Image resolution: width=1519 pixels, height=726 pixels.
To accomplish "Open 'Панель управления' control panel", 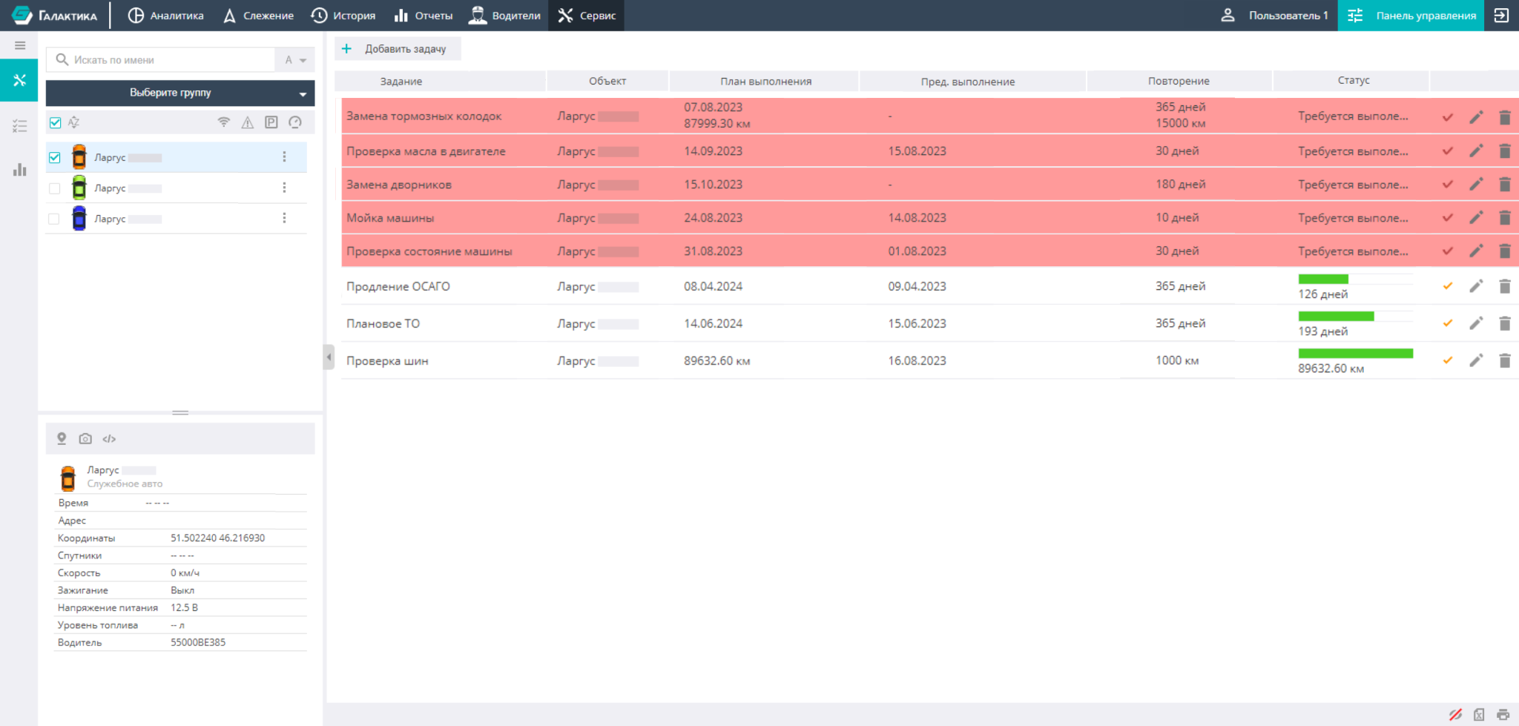I will [1411, 16].
